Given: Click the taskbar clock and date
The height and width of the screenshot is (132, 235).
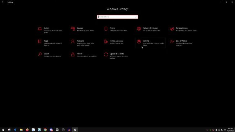Looking at the screenshot, I should click(230, 130).
